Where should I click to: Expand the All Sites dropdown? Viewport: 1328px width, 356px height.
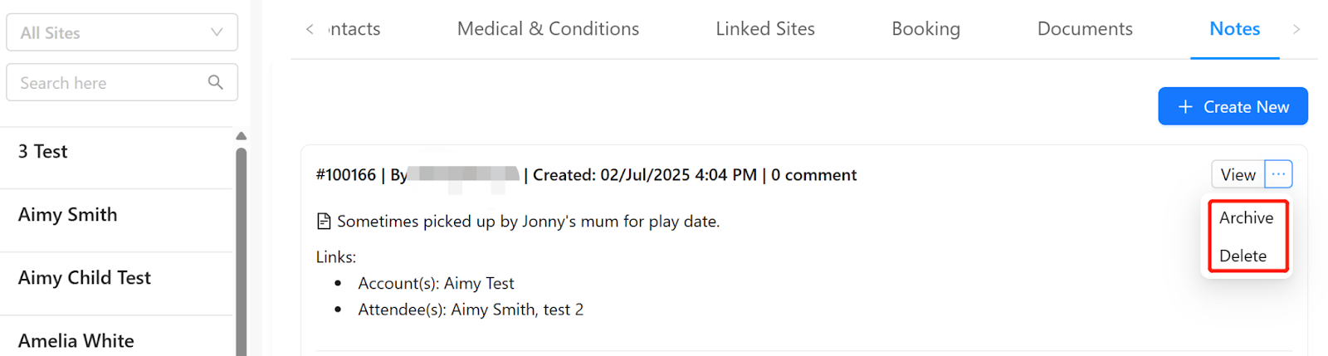point(122,32)
